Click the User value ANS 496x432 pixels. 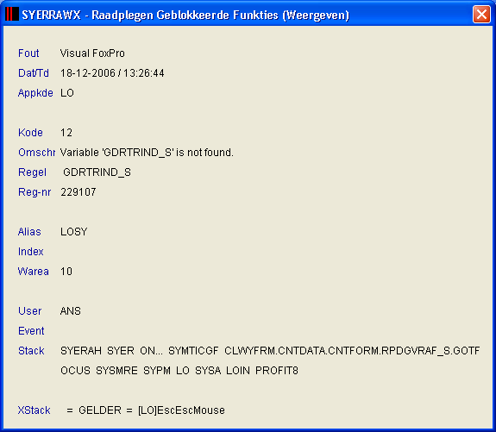[71, 311]
